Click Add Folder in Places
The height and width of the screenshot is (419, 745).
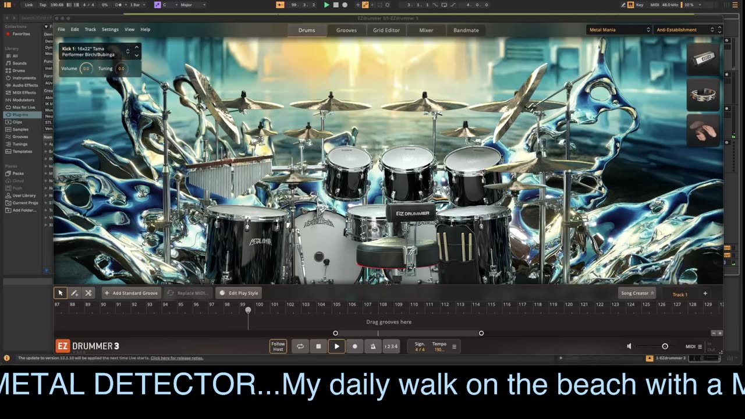tap(24, 210)
